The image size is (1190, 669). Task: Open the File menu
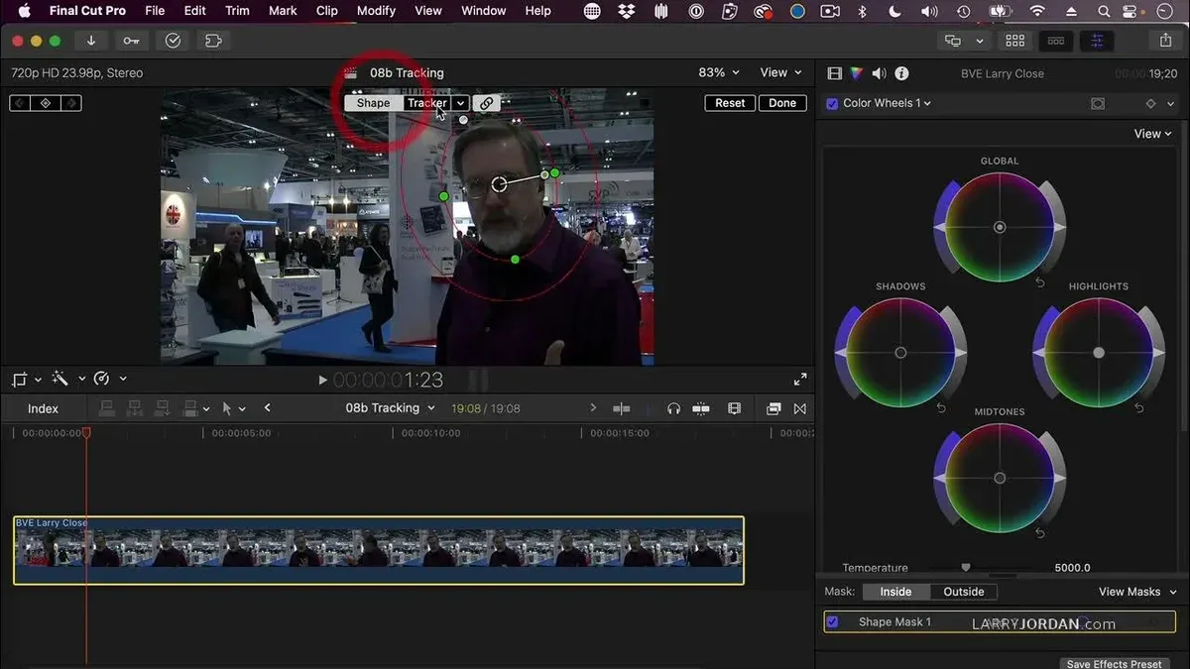pos(155,11)
